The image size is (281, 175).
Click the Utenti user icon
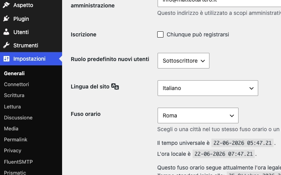click(x=6, y=32)
